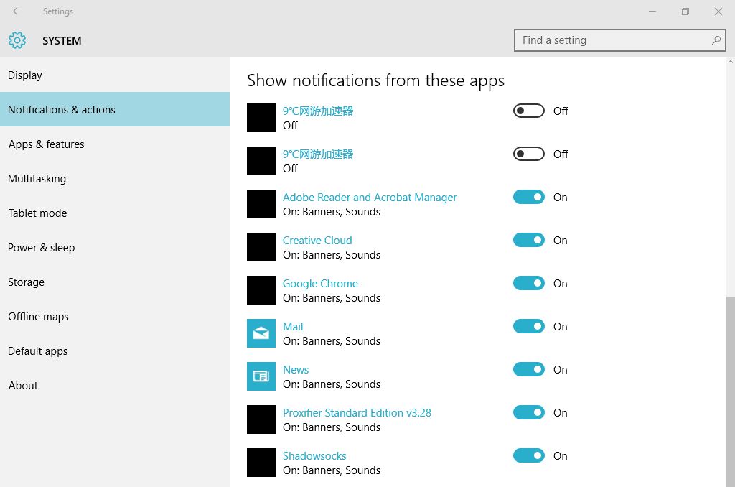Click the SYSTEM gear icon
735x487 pixels.
pos(17,40)
